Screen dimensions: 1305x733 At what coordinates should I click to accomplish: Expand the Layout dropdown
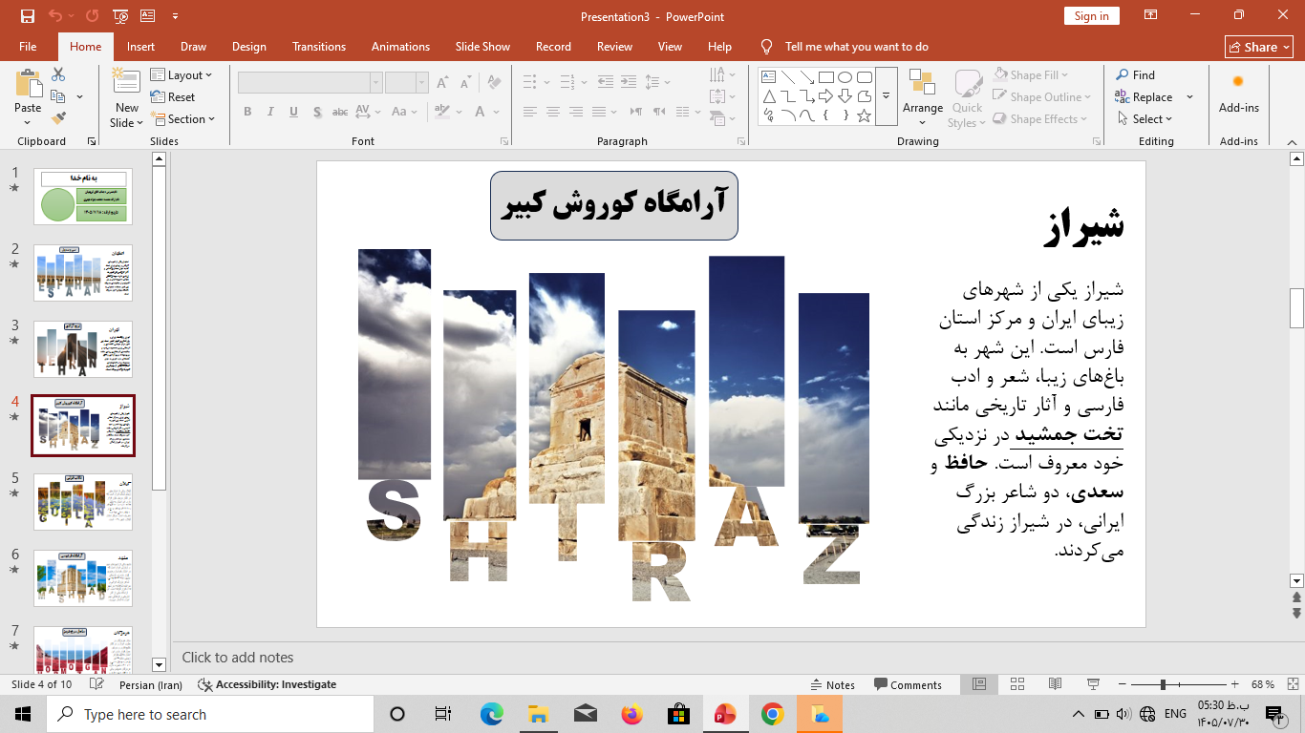(x=182, y=75)
